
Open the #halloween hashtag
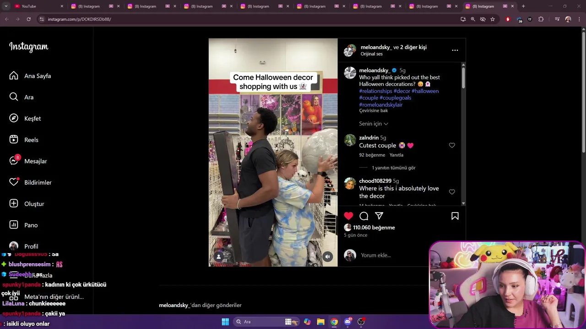(425, 91)
